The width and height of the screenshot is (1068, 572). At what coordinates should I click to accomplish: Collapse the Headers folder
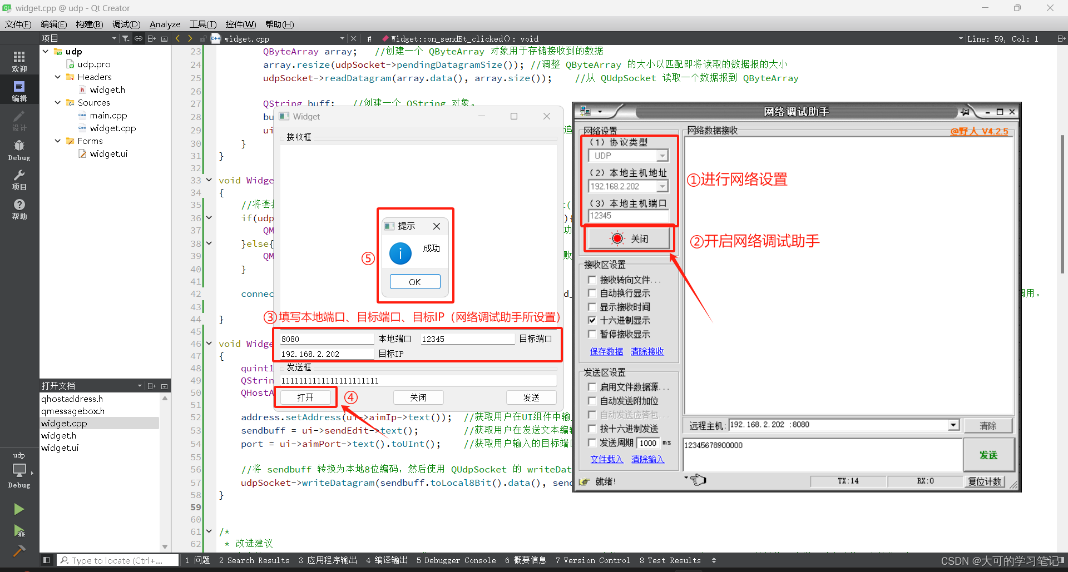(x=58, y=77)
